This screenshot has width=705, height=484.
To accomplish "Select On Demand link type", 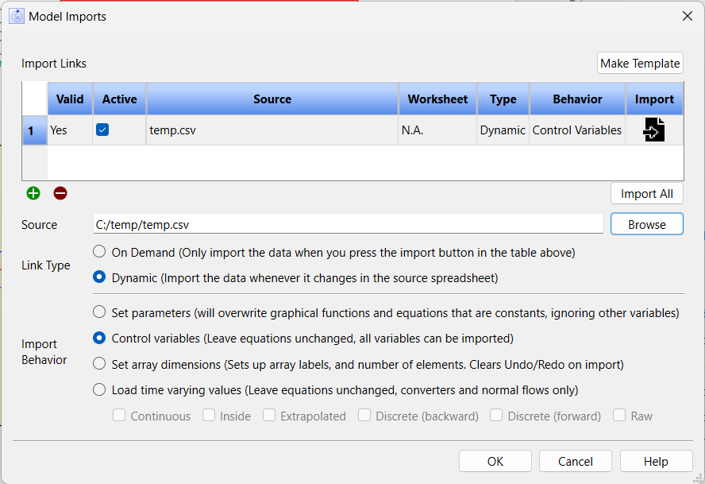I will point(99,252).
